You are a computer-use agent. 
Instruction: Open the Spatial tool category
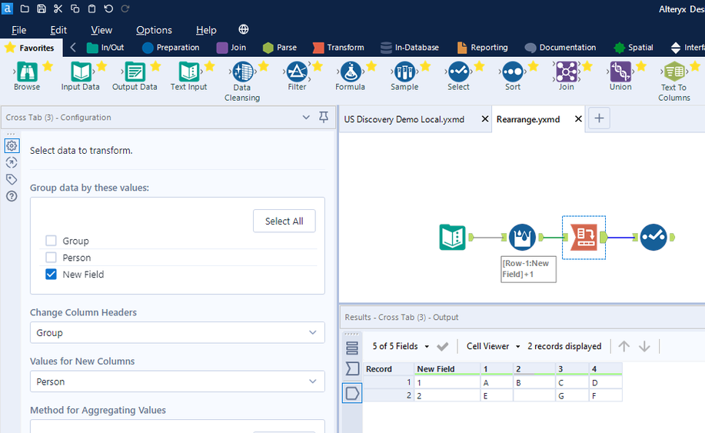click(634, 47)
